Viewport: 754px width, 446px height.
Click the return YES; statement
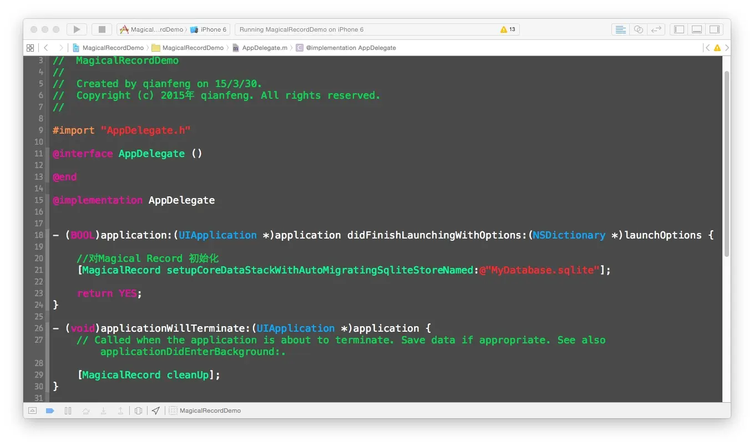coord(110,293)
